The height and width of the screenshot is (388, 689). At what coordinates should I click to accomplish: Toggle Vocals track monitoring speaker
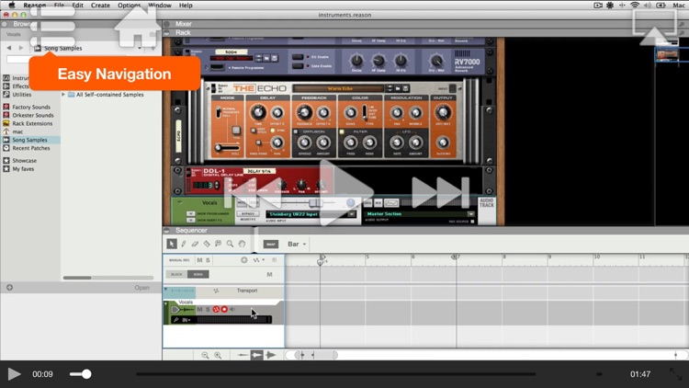click(232, 309)
